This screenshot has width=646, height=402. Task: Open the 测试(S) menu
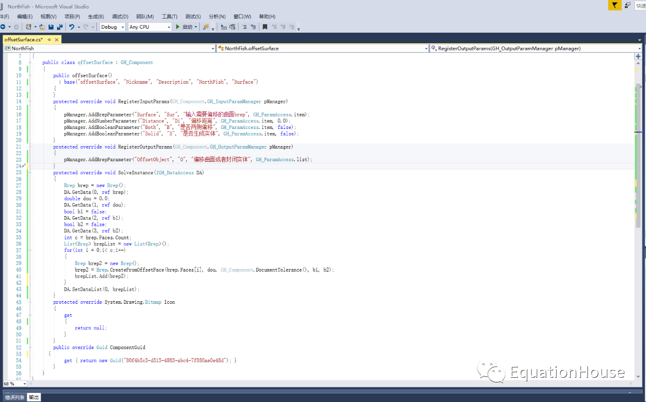click(x=193, y=17)
